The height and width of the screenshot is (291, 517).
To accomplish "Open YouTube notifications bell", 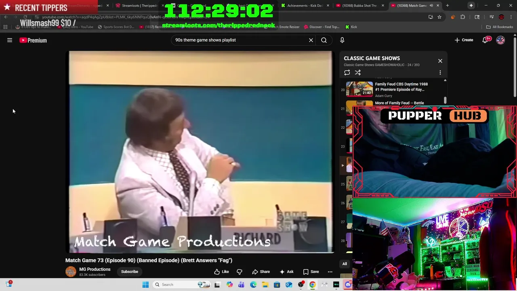I will click(485, 40).
